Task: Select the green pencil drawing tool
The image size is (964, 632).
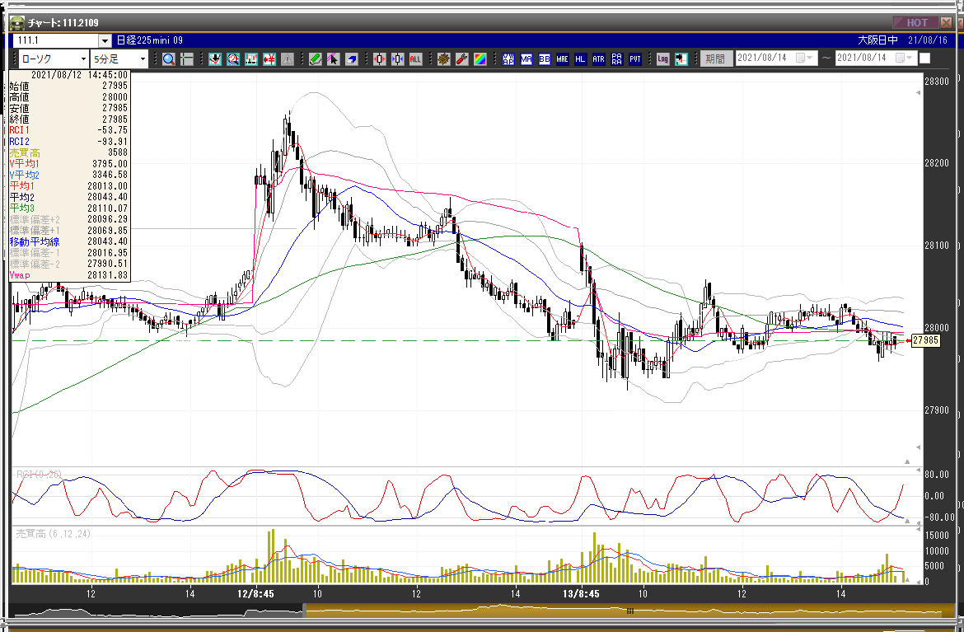Action: coord(315,59)
